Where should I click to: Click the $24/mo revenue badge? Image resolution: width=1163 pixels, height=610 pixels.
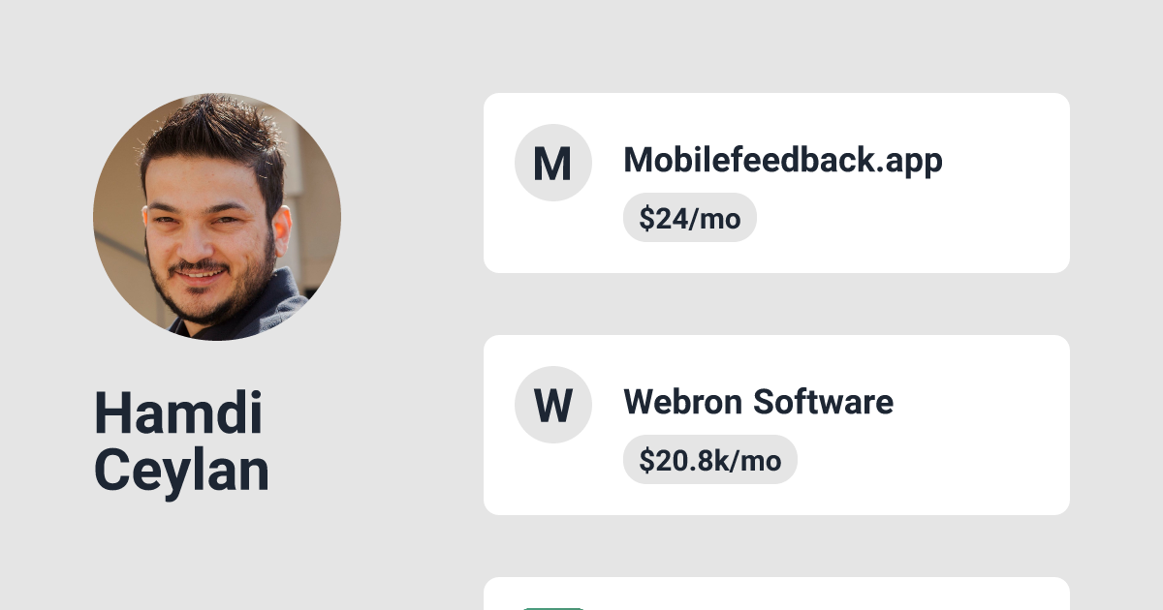(689, 218)
